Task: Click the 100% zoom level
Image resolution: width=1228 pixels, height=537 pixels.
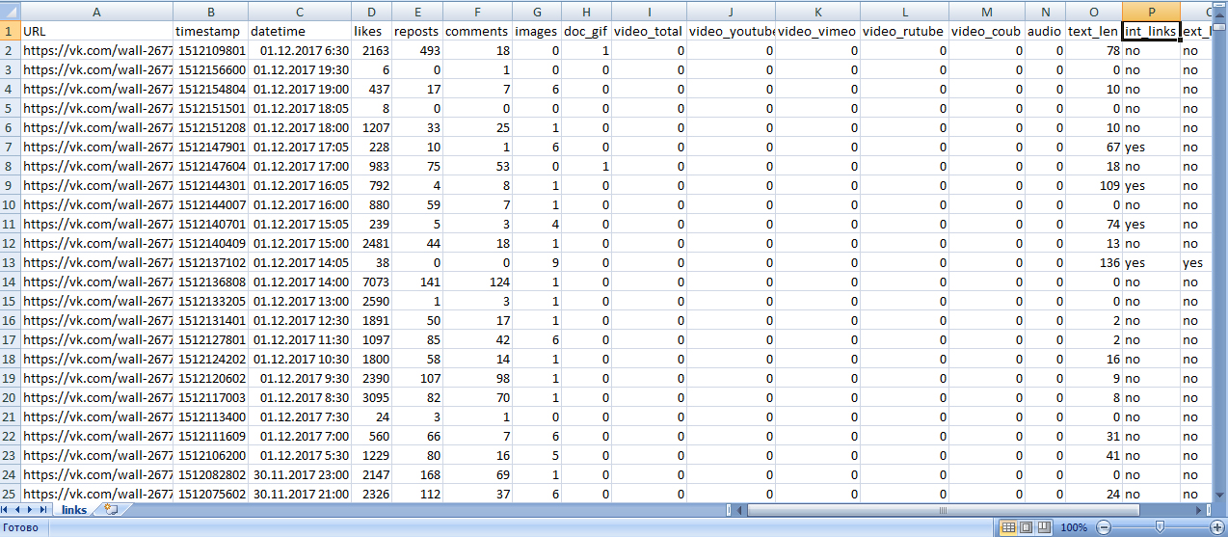Action: pyautogui.click(x=1074, y=527)
